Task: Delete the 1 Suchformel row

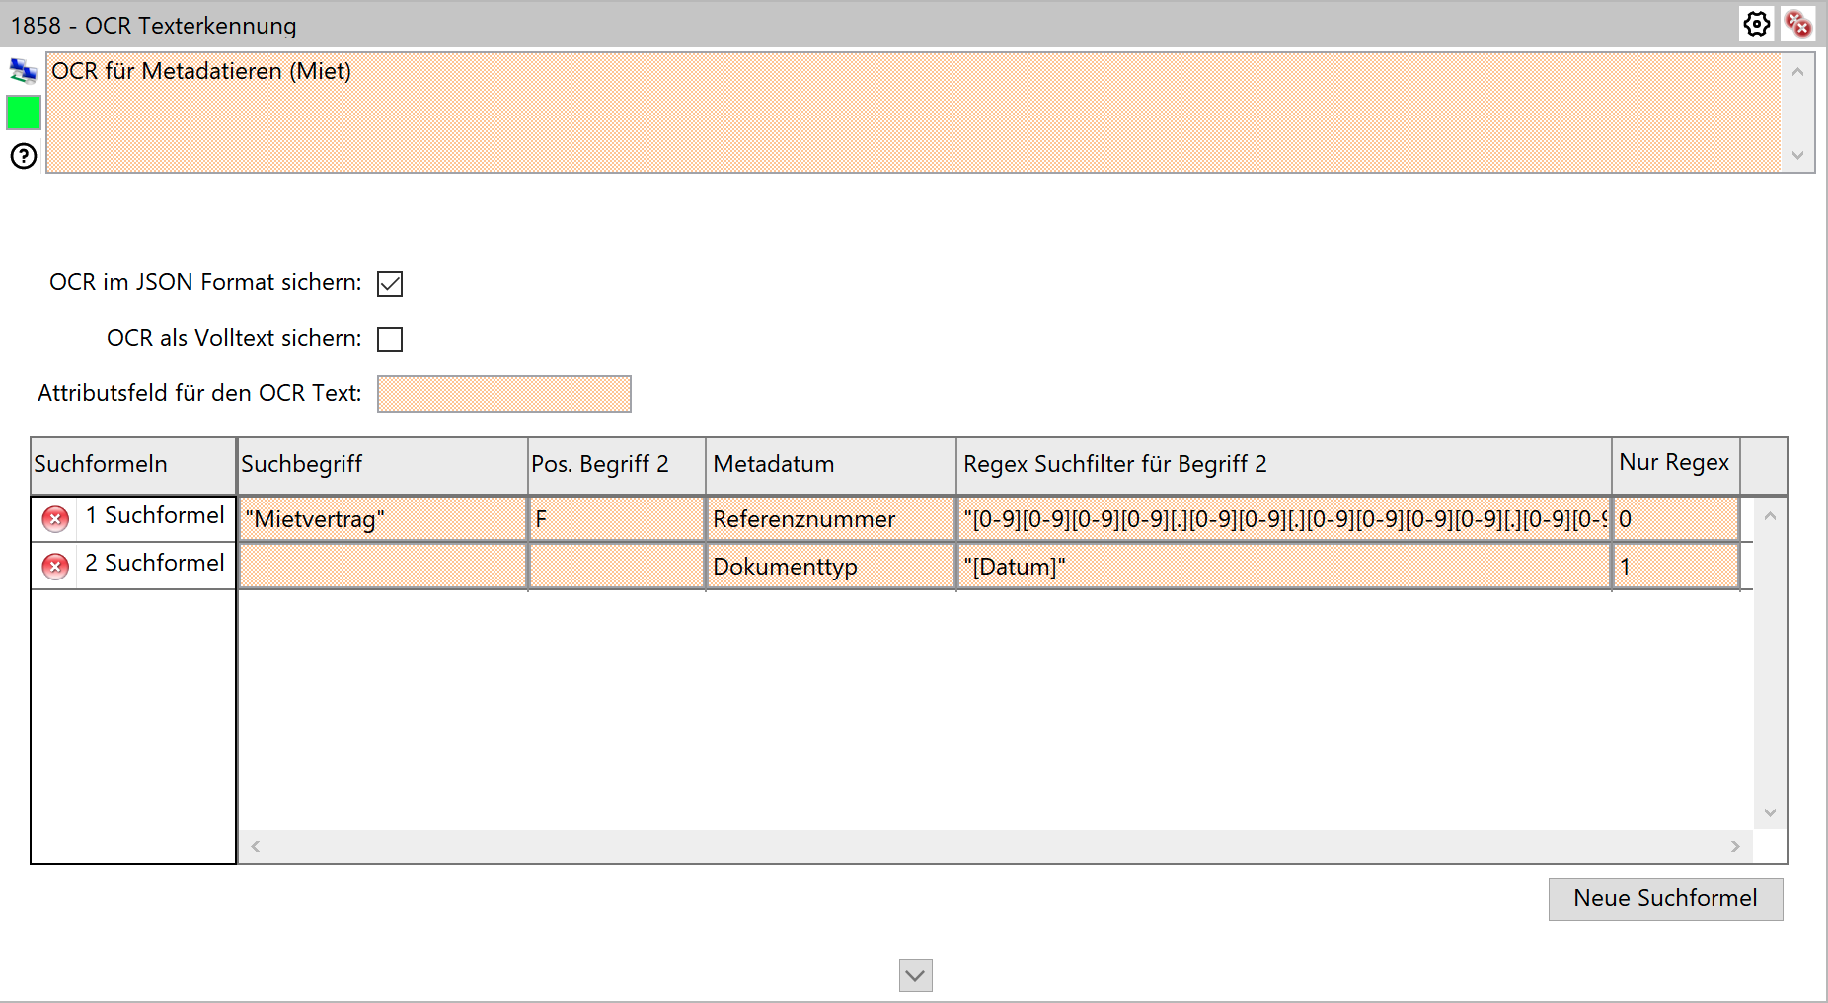Action: (55, 518)
